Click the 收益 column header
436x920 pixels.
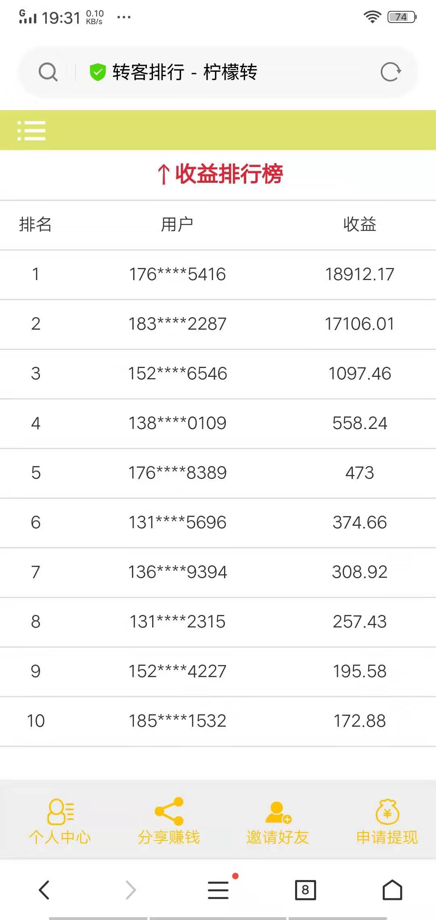point(359,224)
